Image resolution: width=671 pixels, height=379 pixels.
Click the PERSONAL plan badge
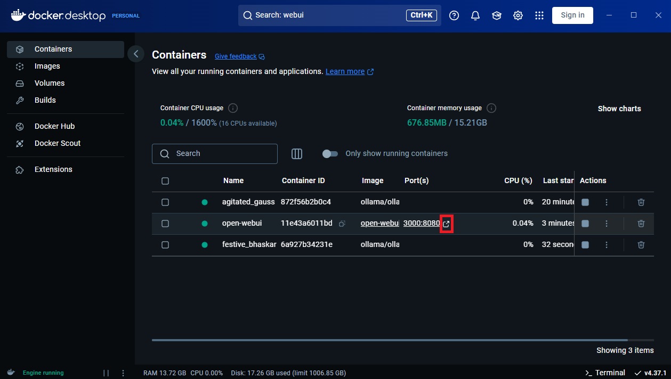(x=126, y=16)
